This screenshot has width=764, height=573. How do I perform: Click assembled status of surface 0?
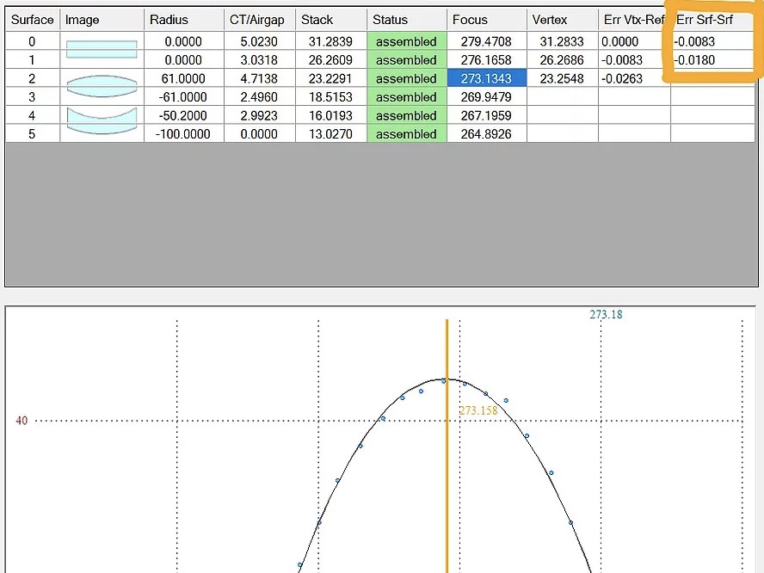(406, 41)
